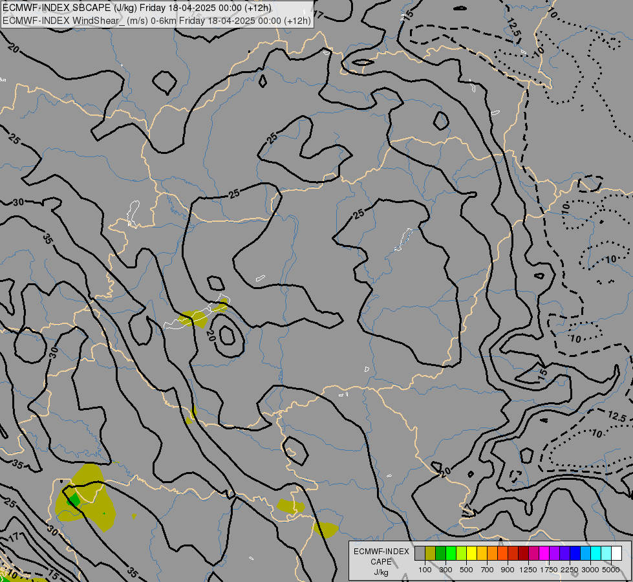Choose the amber swatch before the 700 tick

coord(482,554)
